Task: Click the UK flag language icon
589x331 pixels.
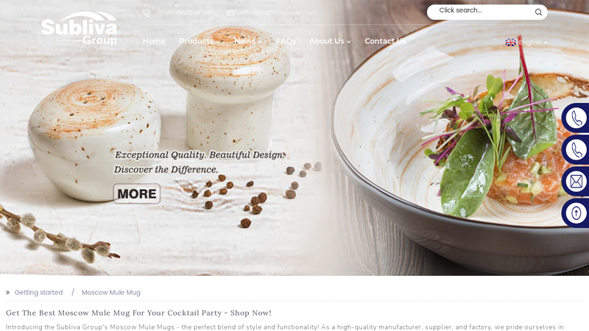Action: coord(510,43)
